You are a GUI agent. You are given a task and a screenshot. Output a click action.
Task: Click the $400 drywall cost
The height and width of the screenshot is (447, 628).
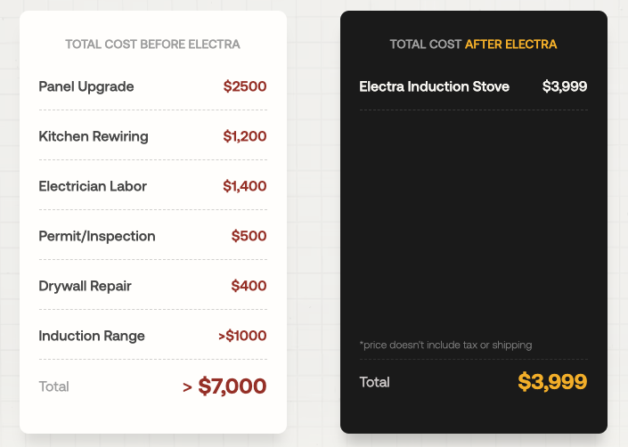coord(249,286)
